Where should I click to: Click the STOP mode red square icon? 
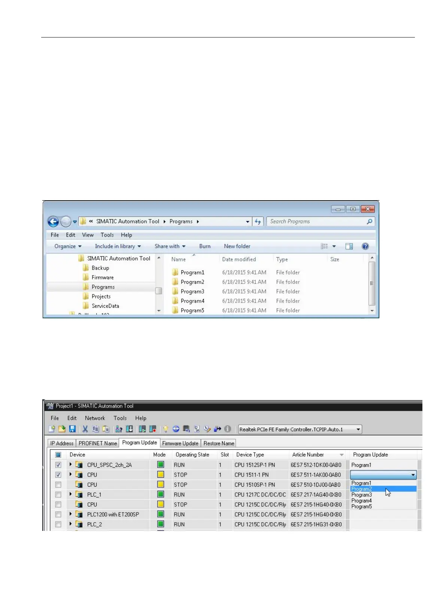coord(153,429)
